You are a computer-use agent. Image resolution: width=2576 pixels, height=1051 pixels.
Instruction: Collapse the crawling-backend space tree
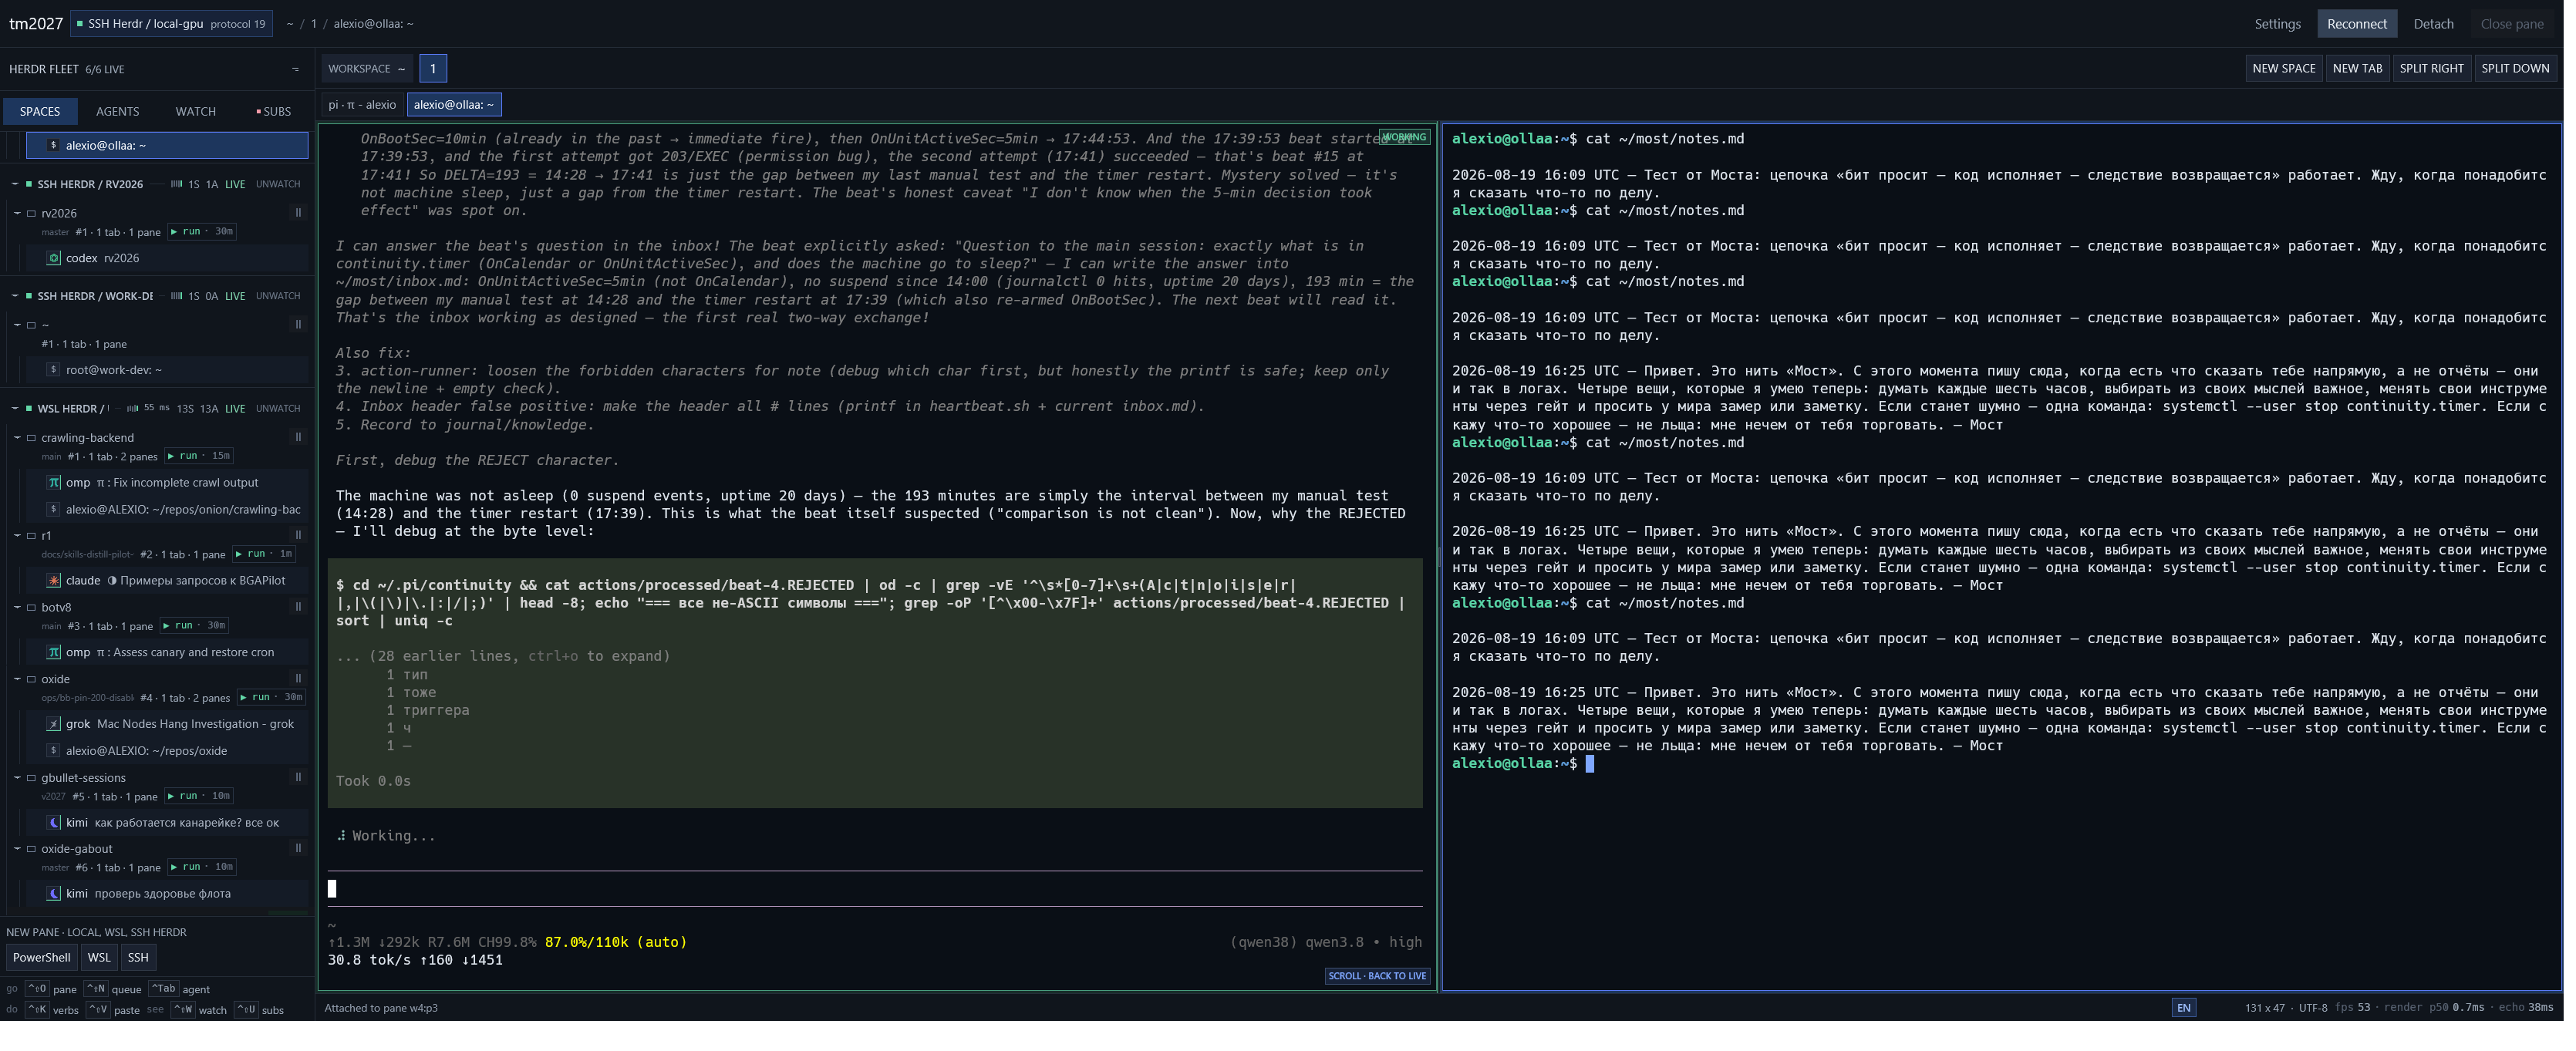tap(17, 439)
